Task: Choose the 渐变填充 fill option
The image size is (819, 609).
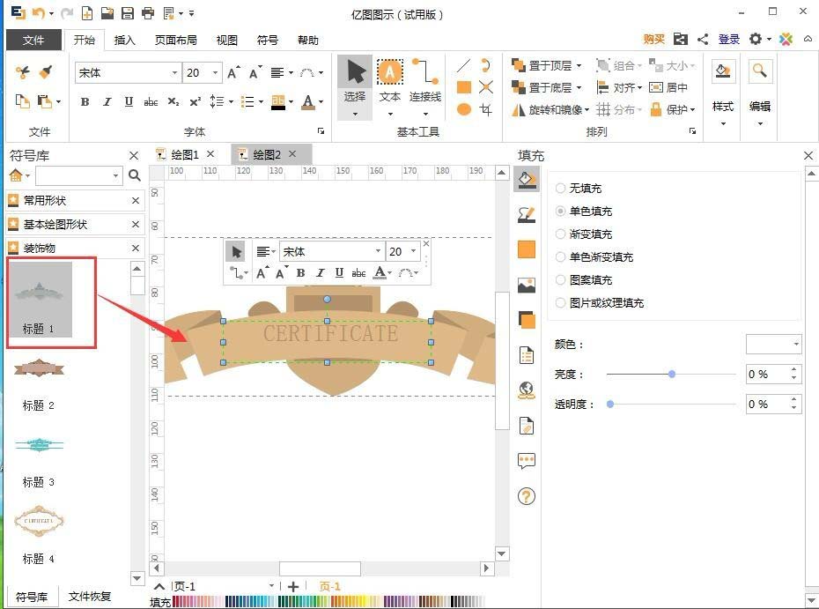Action: (x=560, y=234)
